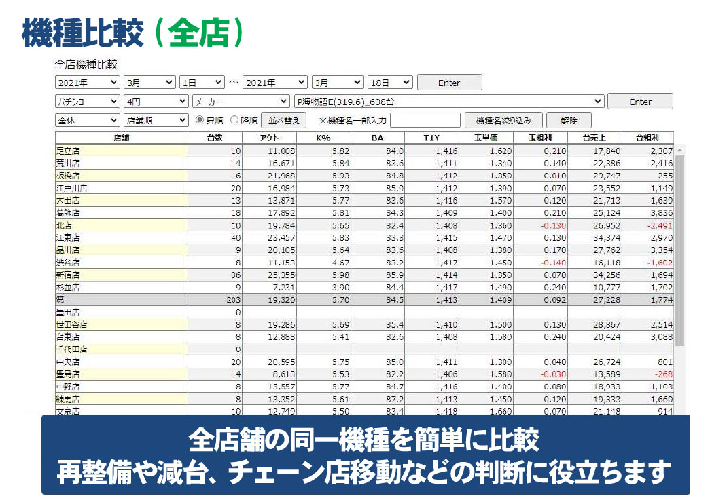This screenshot has height=500, width=710.
Task: Select the 降順 descending radio button
Action: [234, 119]
